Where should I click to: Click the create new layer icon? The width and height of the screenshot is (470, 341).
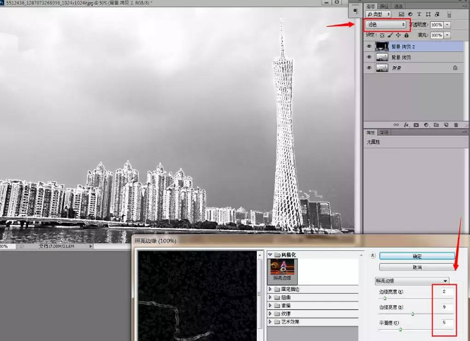[446, 124]
